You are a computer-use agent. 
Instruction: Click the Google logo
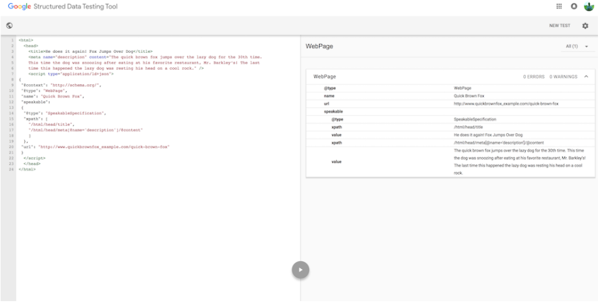click(19, 6)
